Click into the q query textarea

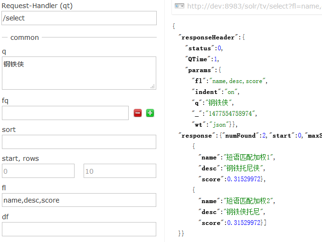coord(79,73)
